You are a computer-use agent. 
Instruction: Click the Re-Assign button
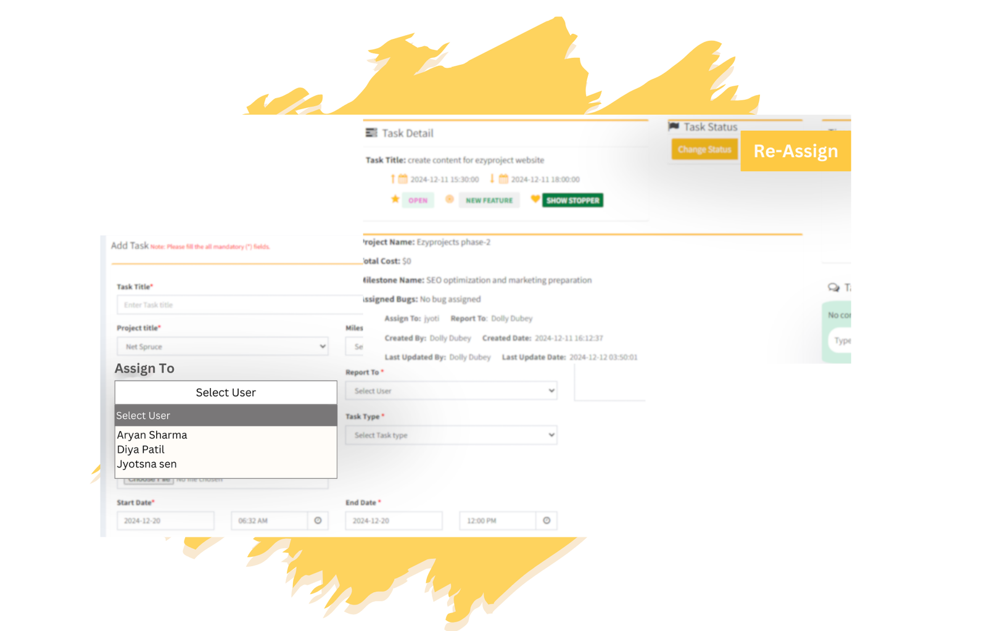(x=795, y=151)
